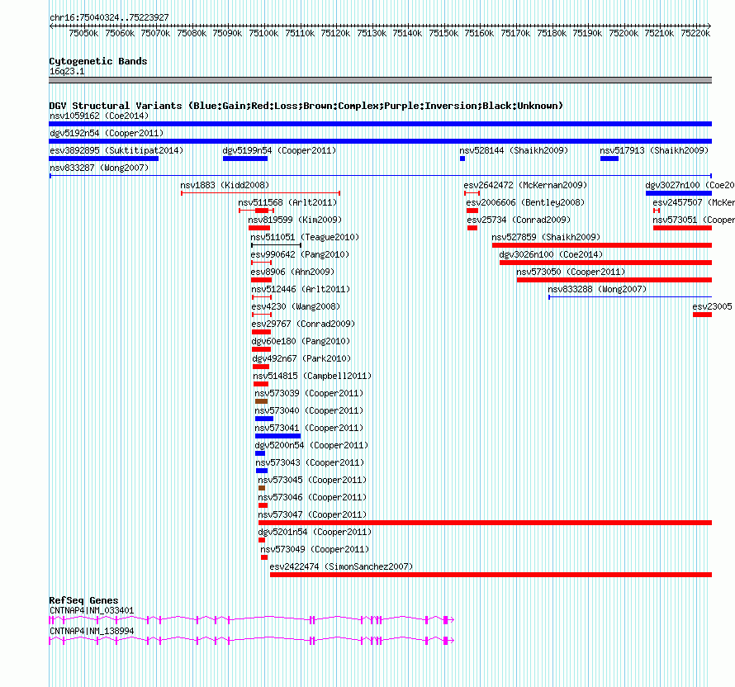The image size is (735, 687).
Task: Click dgv492n67 (Park2010) label
Action: pos(302,358)
